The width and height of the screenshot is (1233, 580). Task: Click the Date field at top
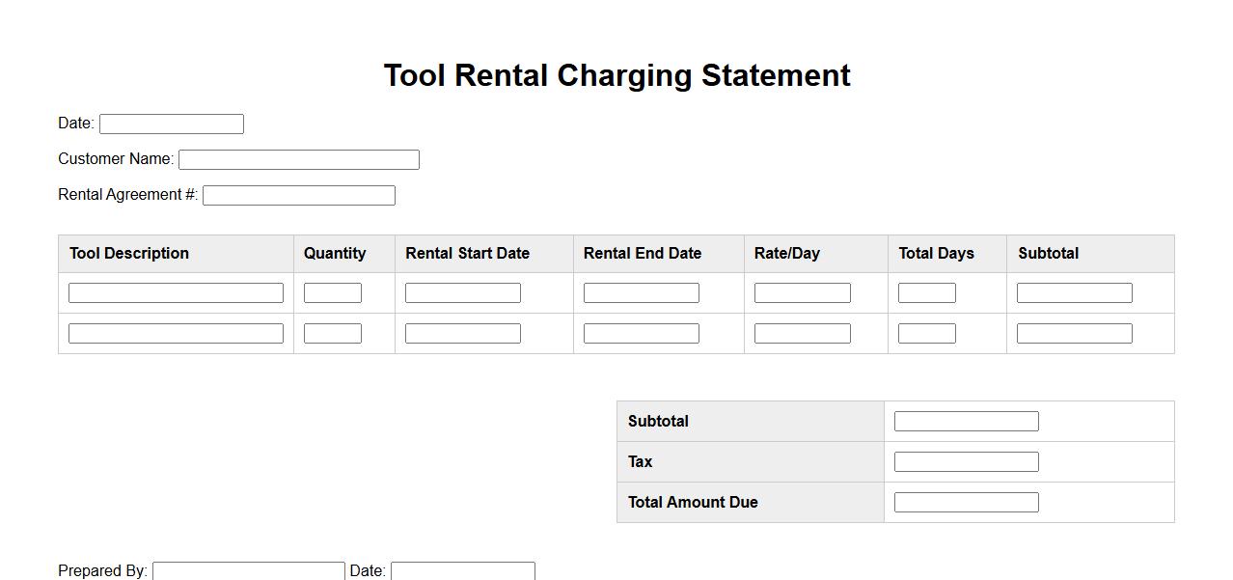click(x=172, y=124)
